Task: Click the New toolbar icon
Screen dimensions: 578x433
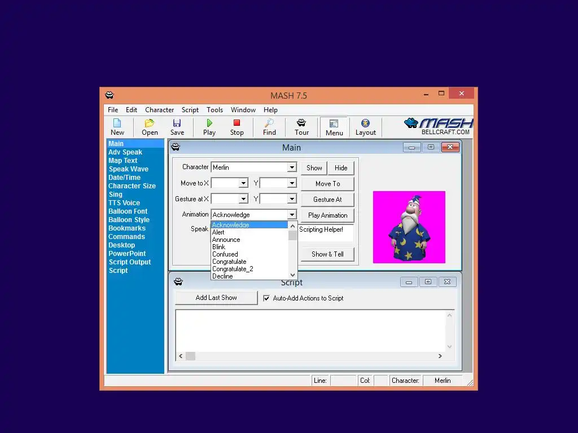Action: point(117,127)
